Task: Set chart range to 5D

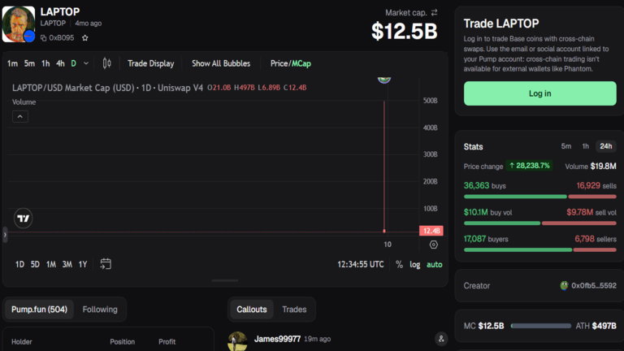Action: (35, 264)
